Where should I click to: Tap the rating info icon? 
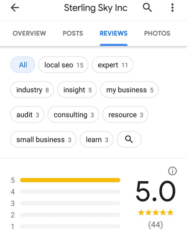coord(172,171)
